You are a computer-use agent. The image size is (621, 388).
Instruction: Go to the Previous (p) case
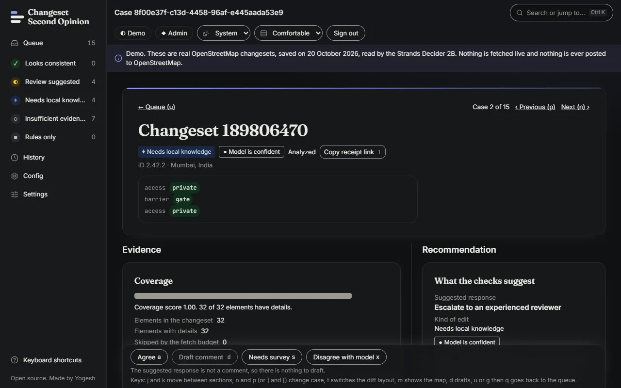click(x=535, y=107)
